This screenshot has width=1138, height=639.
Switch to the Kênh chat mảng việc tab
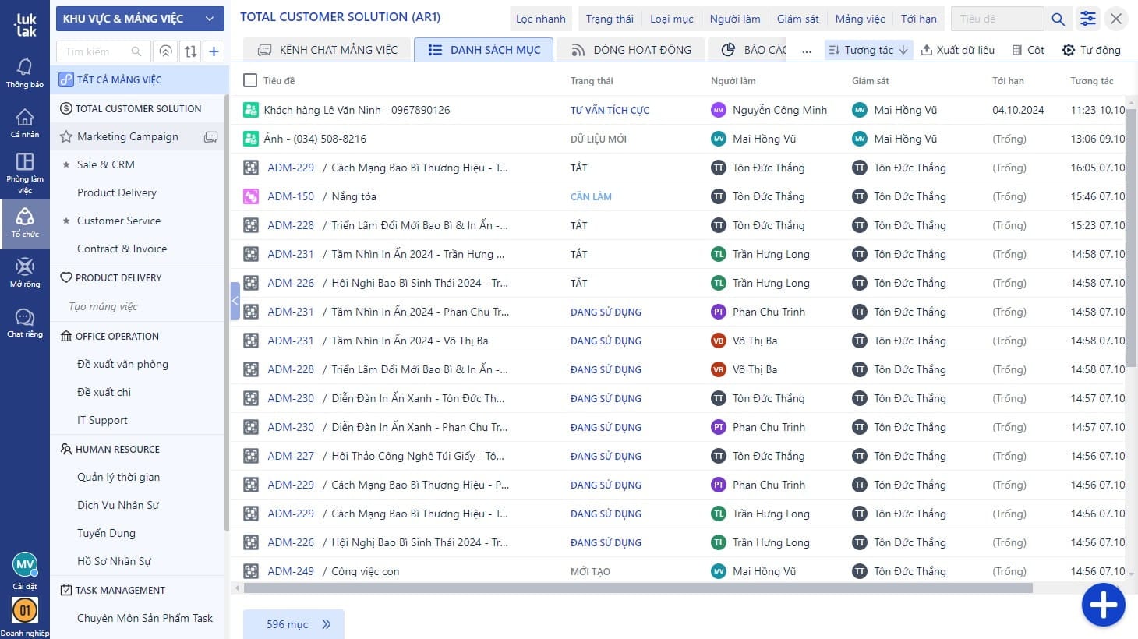click(x=328, y=50)
